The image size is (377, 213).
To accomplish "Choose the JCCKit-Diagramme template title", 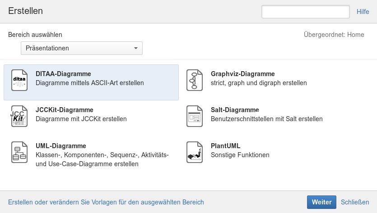I will tap(64, 110).
